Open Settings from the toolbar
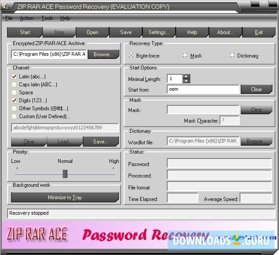This screenshot has height=255, width=279. (x=159, y=32)
